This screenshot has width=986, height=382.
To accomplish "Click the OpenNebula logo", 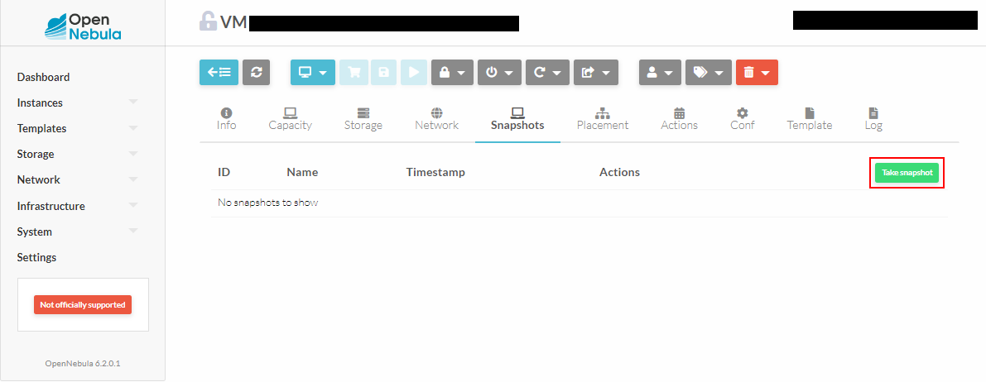I will (x=83, y=23).
